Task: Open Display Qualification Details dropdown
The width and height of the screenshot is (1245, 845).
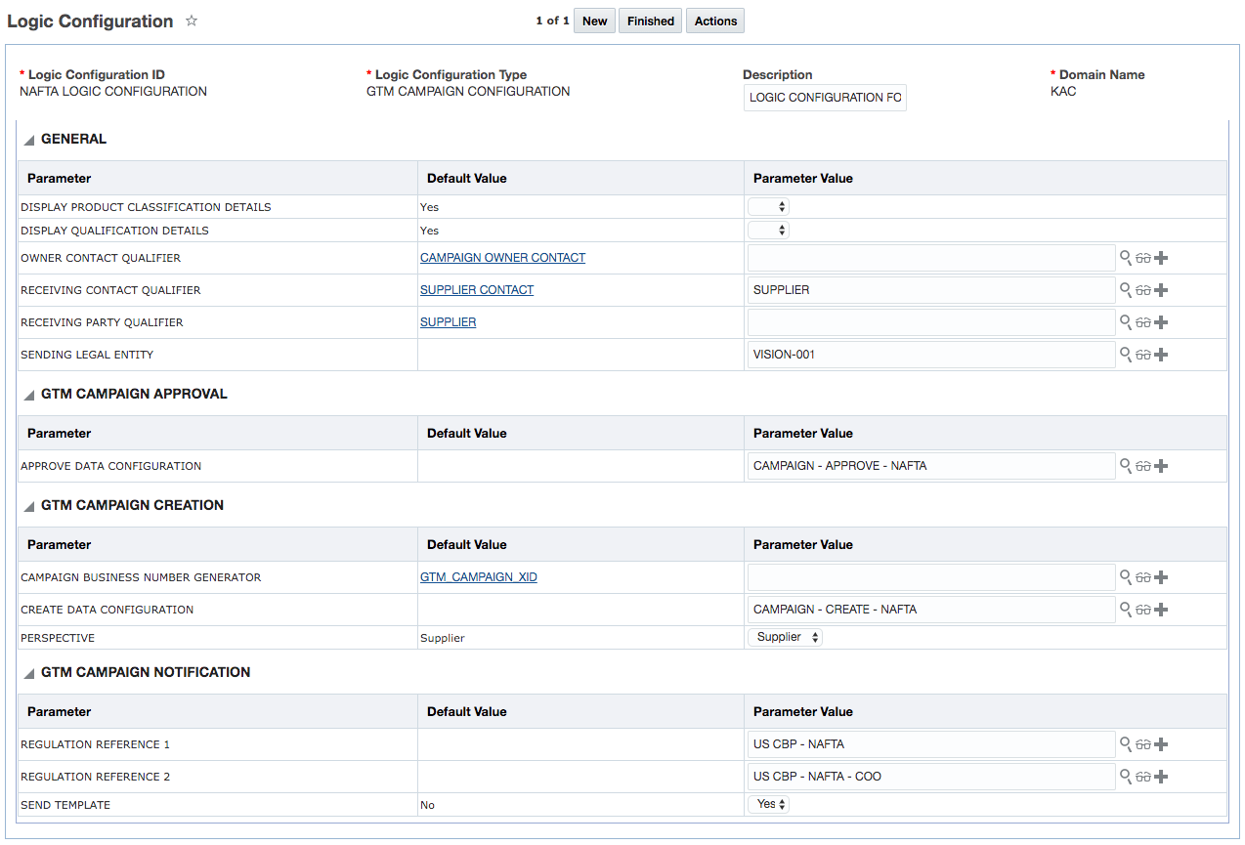Action: 769,231
